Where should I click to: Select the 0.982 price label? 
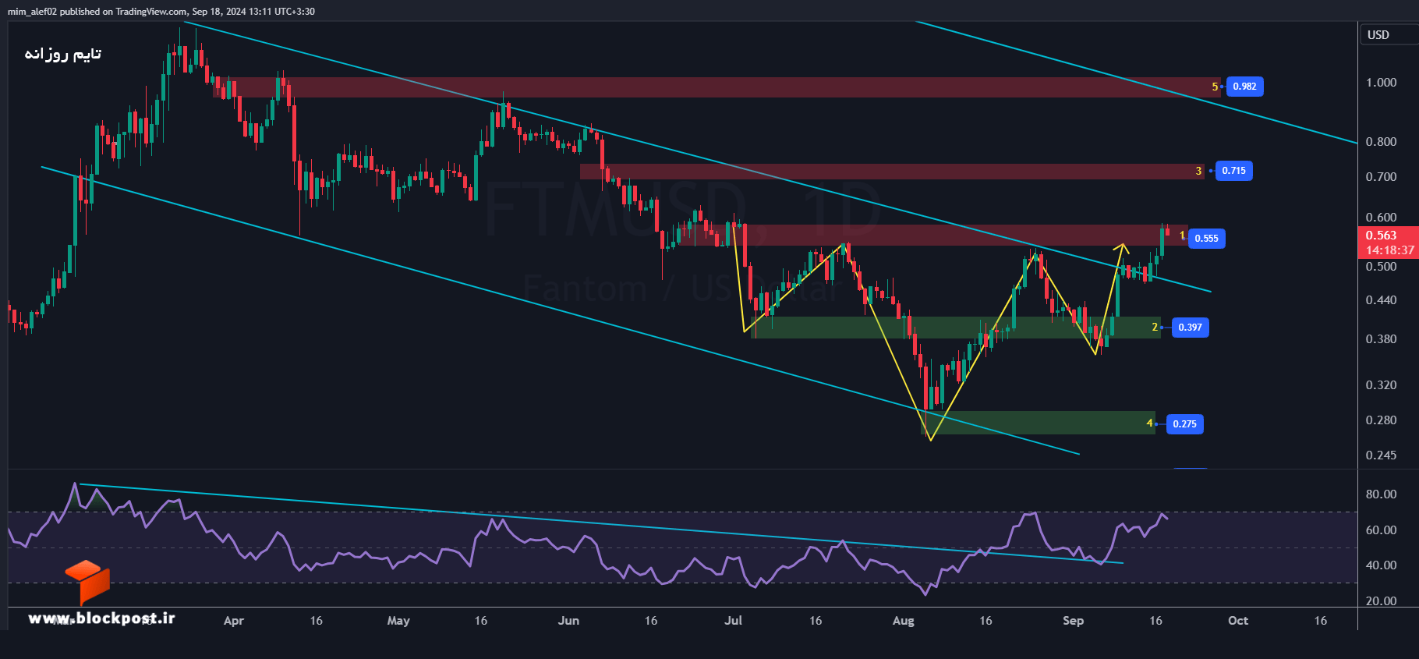(1244, 87)
